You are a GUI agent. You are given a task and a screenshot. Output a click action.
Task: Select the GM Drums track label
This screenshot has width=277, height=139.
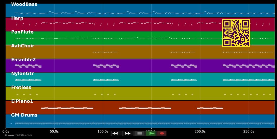pyautogui.click(x=24, y=115)
